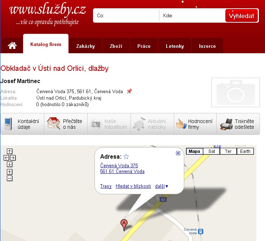Star the address in the bubble
The image size is (265, 241).
pyautogui.click(x=126, y=156)
